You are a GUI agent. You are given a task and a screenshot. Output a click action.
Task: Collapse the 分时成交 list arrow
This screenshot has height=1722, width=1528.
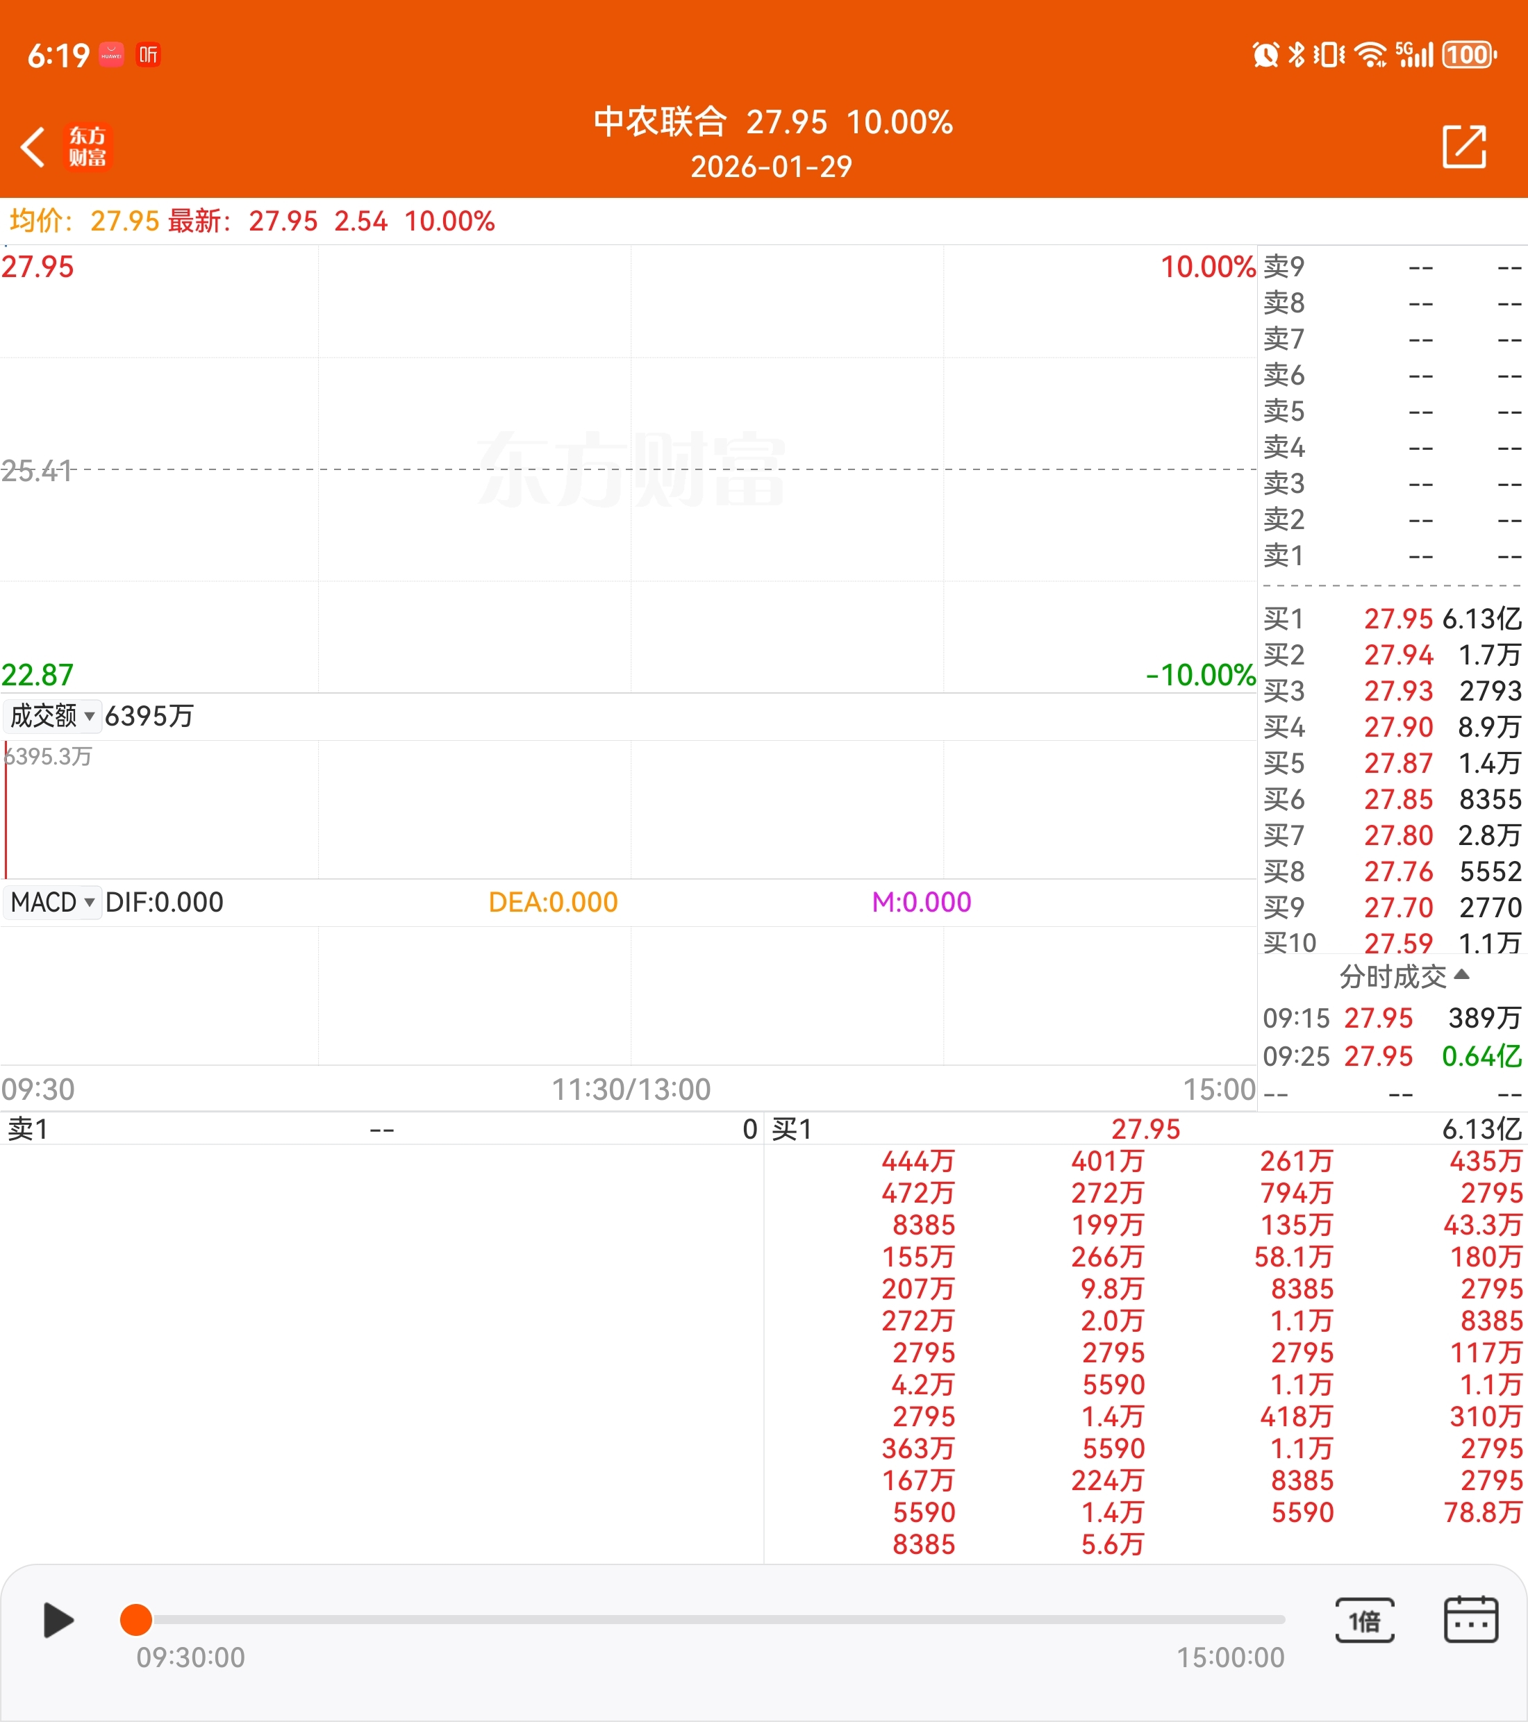1462,975
